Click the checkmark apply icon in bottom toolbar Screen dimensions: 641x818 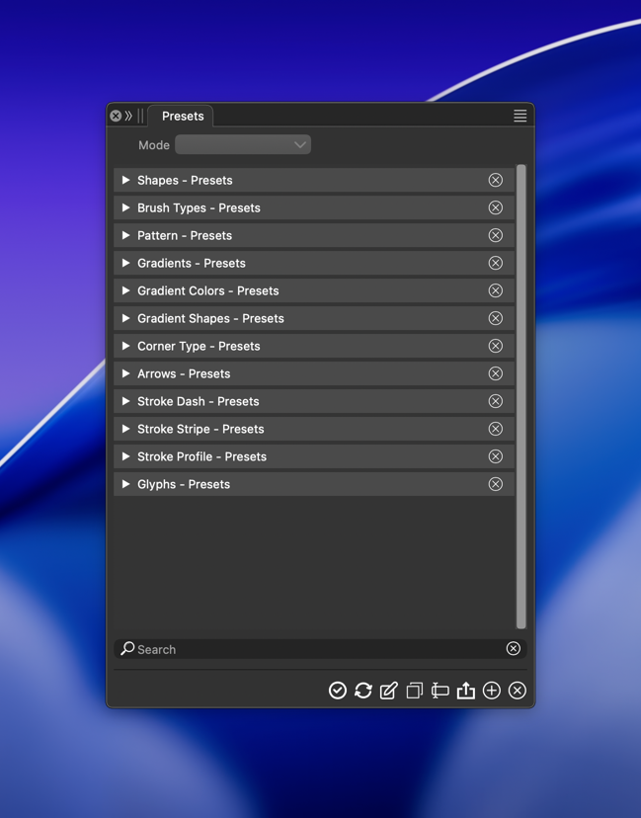(338, 691)
